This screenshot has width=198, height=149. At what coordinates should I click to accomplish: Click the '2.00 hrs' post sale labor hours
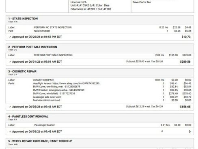[x=159, y=55]
